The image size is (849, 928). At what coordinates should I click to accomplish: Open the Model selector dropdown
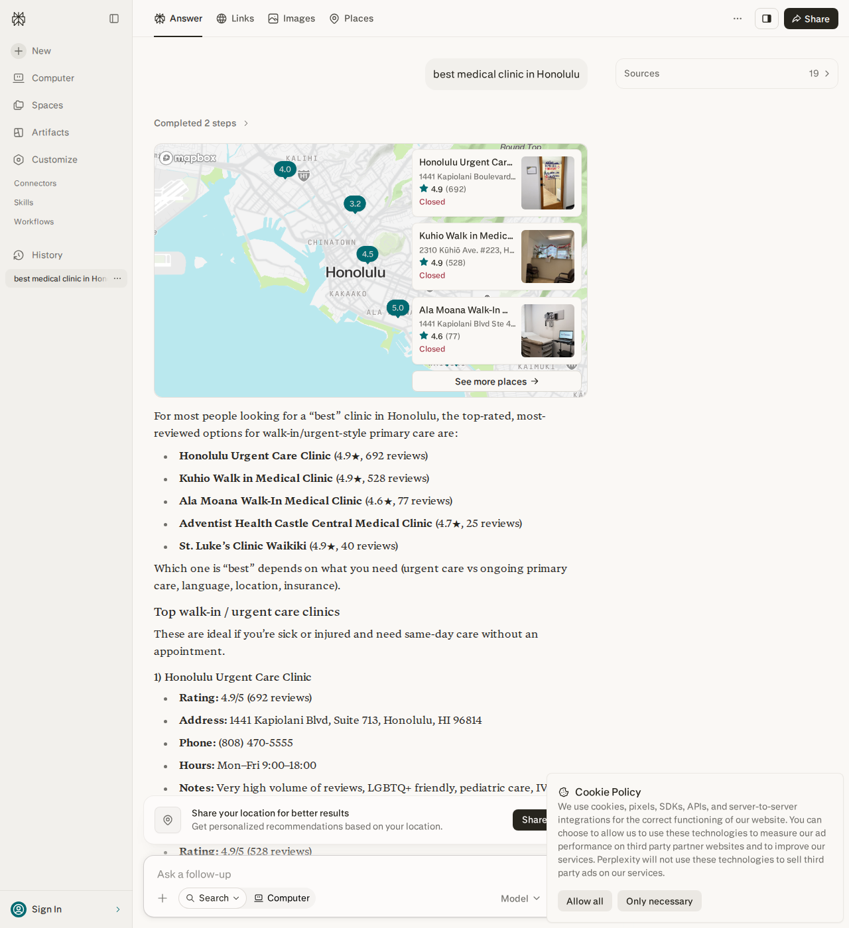coord(521,899)
